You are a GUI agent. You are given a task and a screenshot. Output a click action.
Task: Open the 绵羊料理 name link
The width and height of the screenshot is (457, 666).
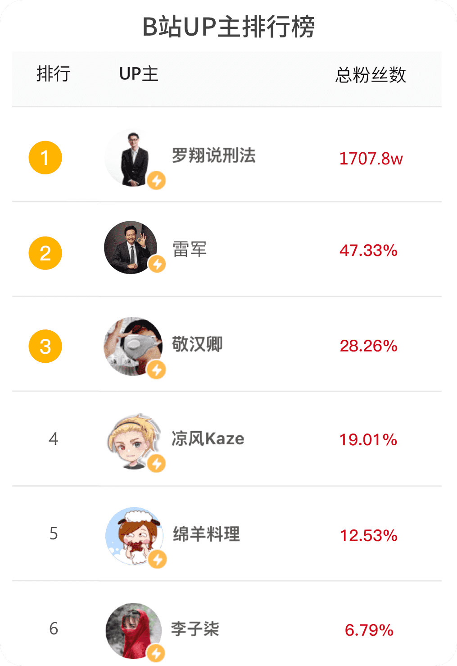click(206, 534)
